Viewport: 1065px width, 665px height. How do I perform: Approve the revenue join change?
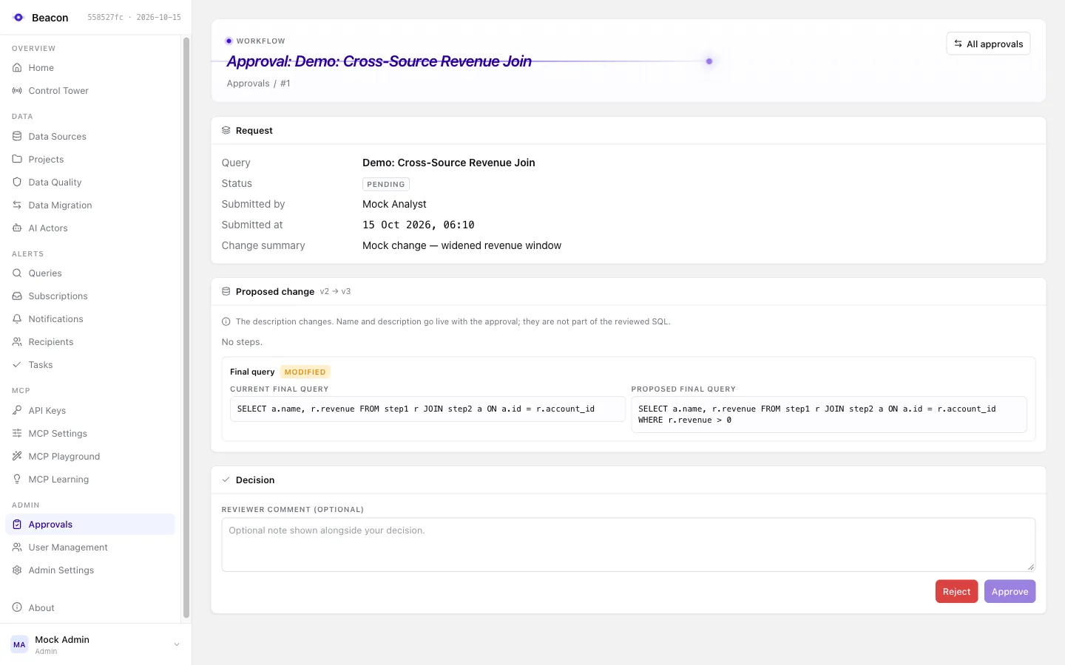tap(1010, 591)
